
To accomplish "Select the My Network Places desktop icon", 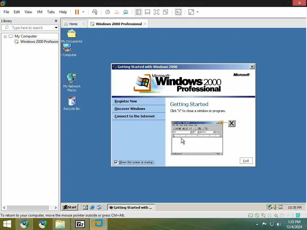I will [72, 83].
